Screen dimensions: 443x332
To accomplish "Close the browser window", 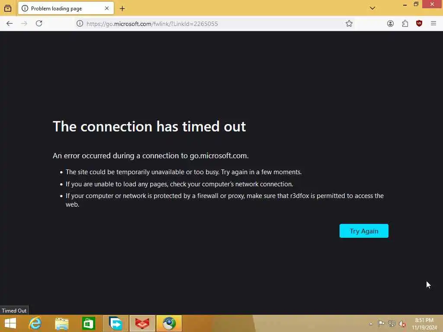I will pos(432,4).
